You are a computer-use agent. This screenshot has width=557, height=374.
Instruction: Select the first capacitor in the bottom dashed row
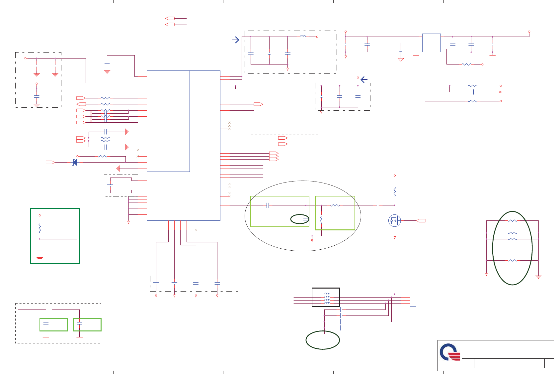156,283
